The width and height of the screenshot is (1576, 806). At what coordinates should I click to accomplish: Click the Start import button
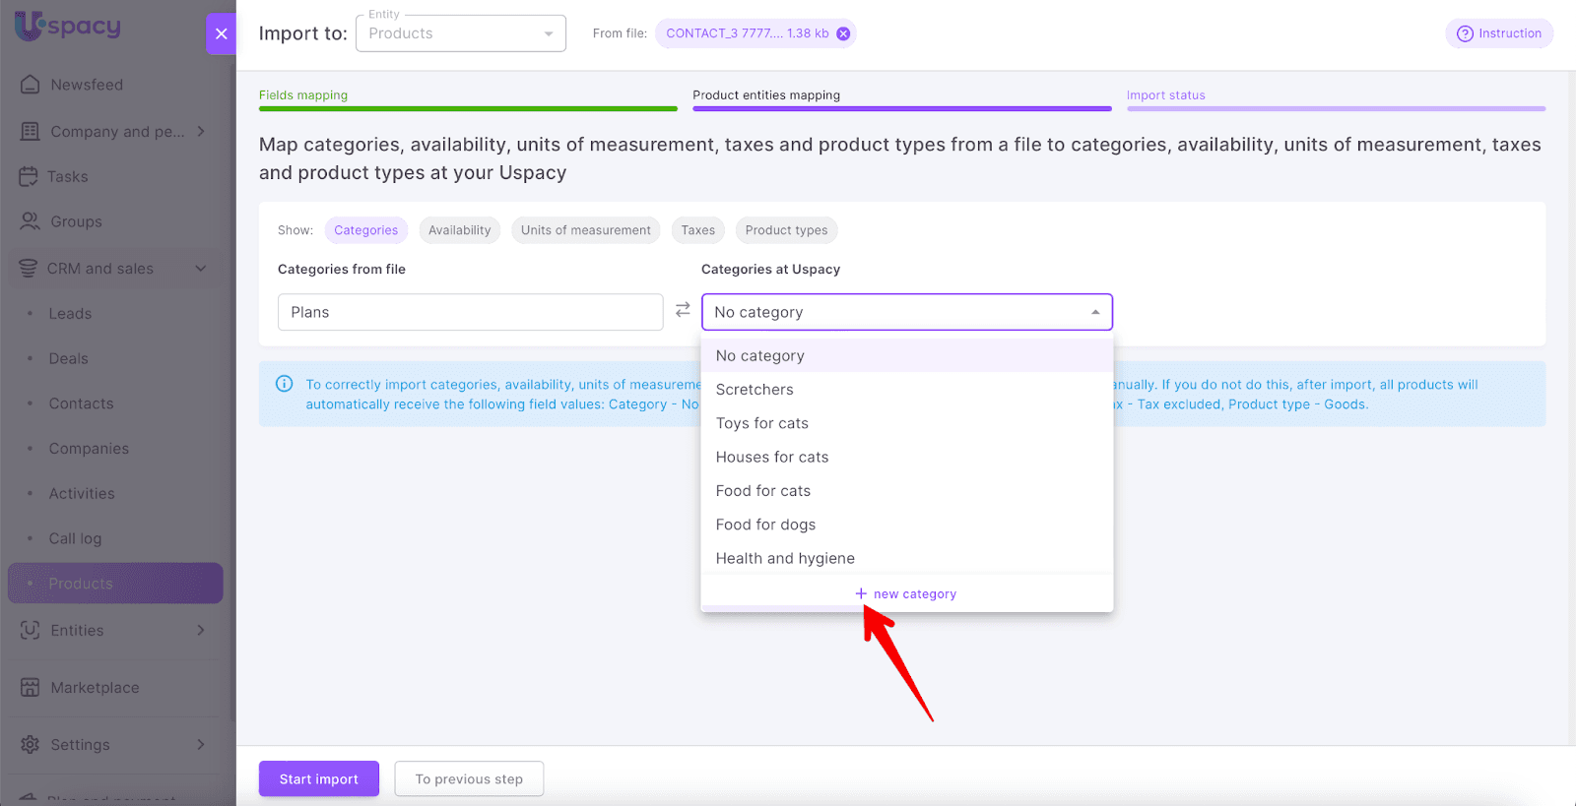pos(318,778)
